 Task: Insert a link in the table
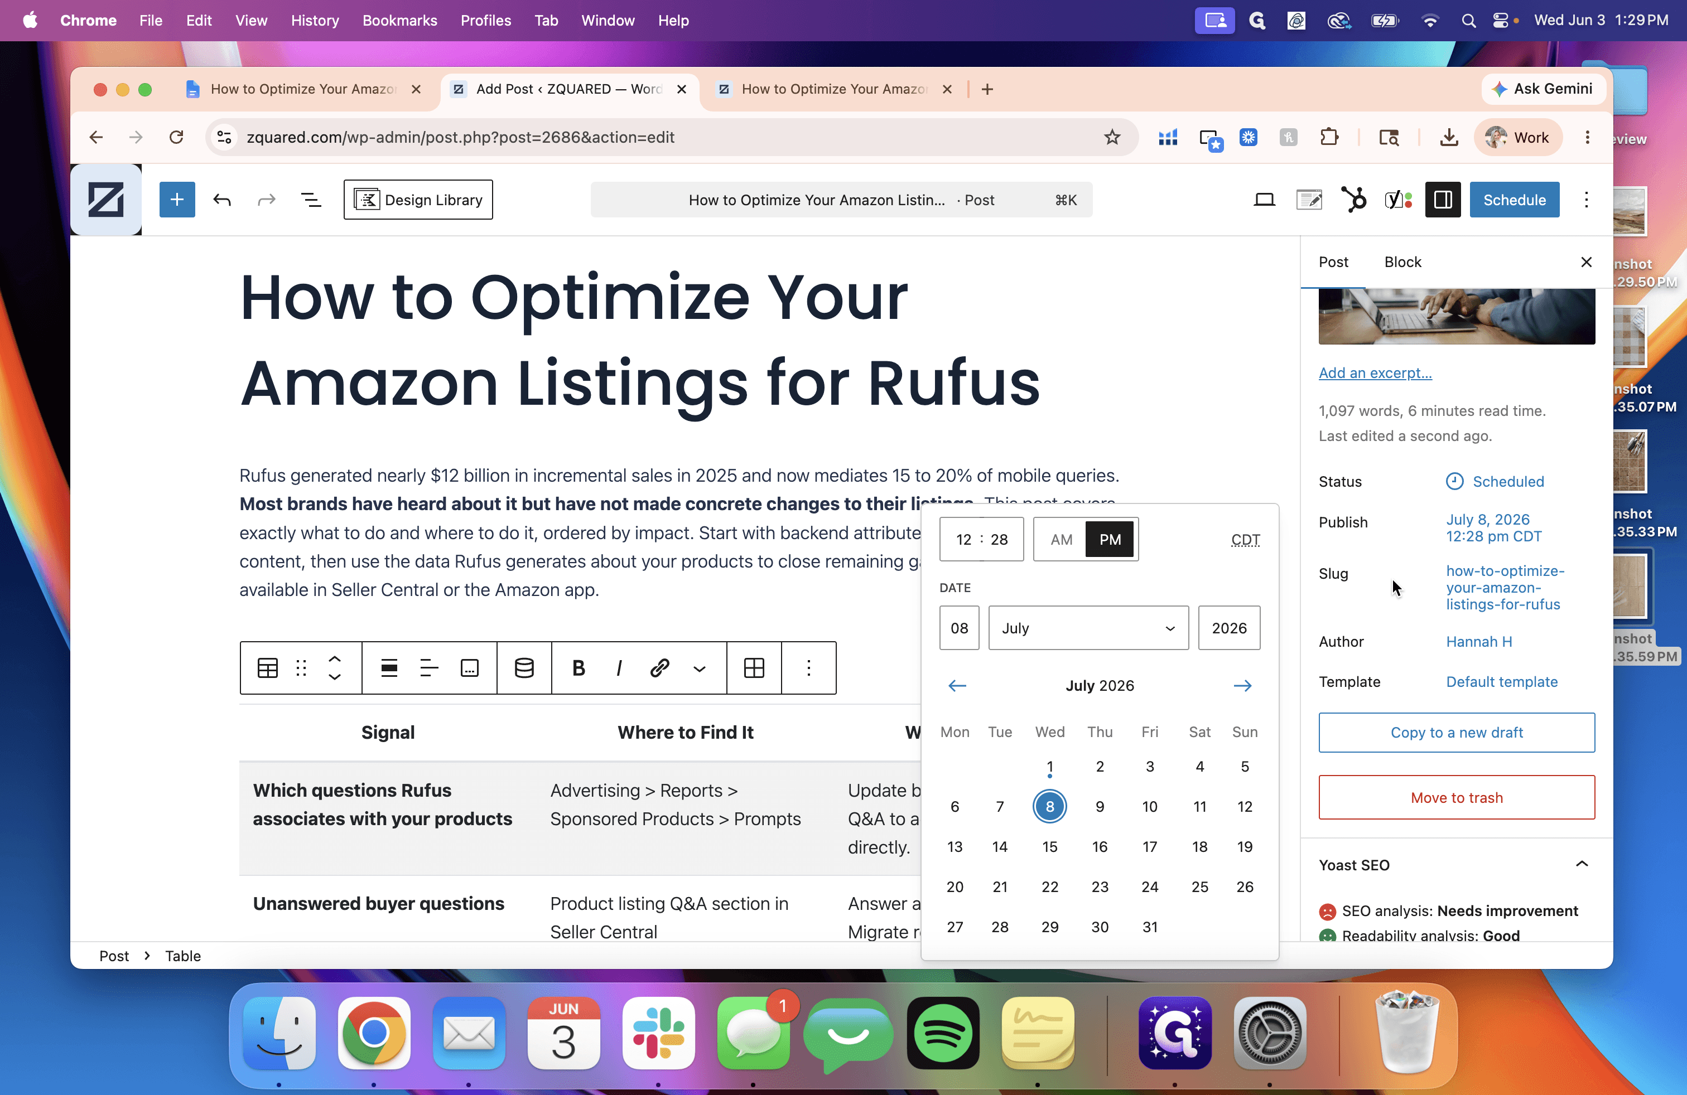click(x=659, y=668)
